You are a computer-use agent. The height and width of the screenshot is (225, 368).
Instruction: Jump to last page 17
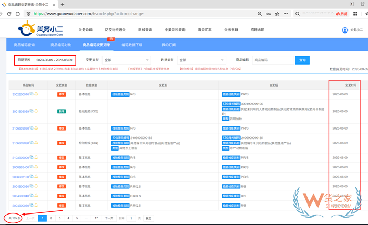pos(96,218)
